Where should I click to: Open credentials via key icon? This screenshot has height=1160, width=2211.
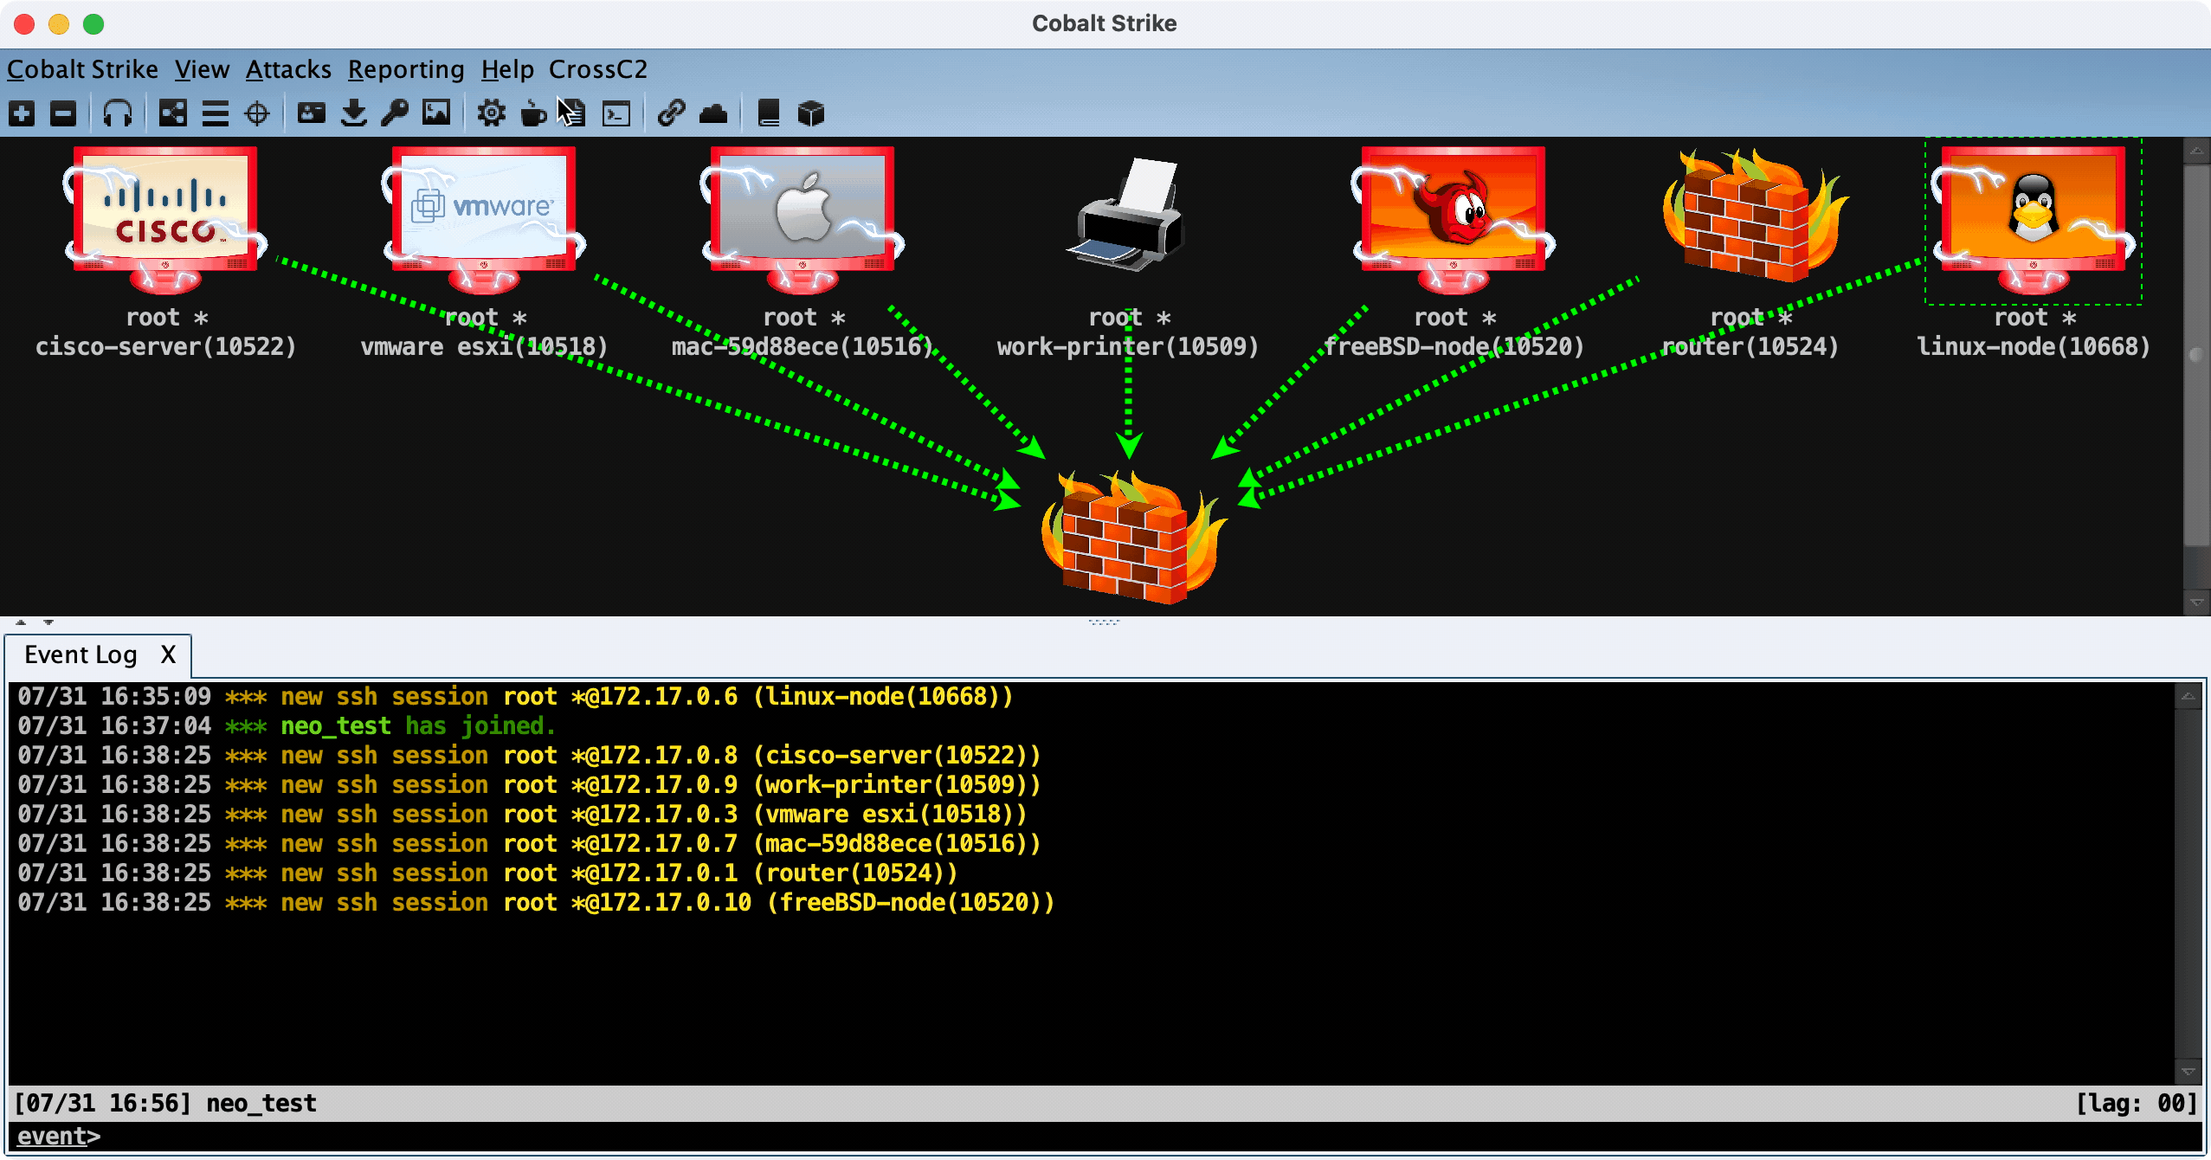point(395,113)
